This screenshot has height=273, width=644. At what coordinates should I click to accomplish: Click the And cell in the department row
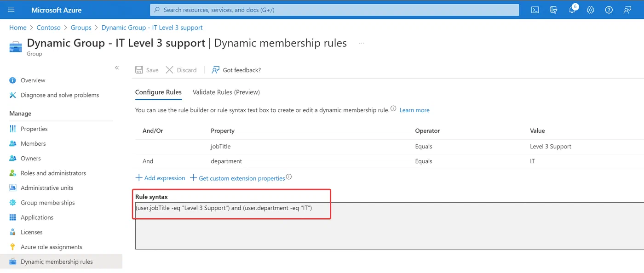click(148, 161)
